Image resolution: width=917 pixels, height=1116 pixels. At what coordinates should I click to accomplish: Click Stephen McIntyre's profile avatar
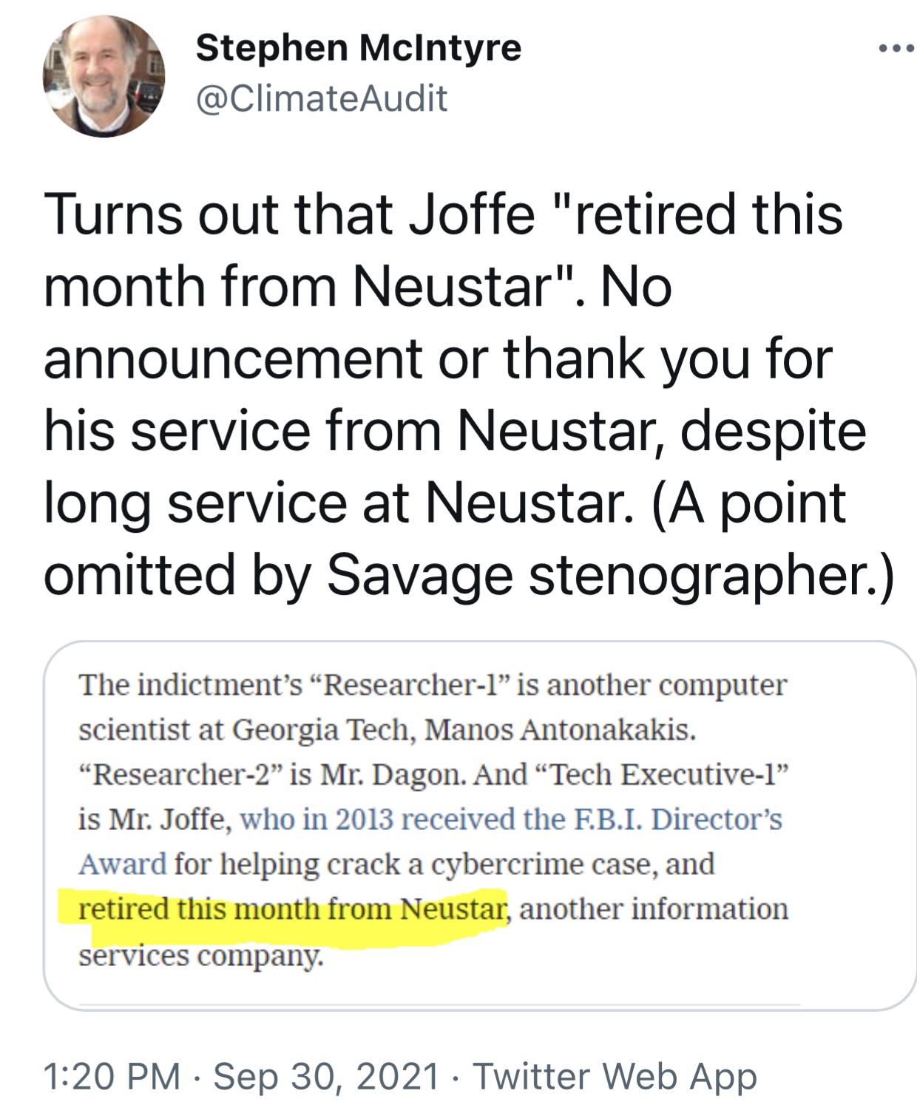click(104, 76)
